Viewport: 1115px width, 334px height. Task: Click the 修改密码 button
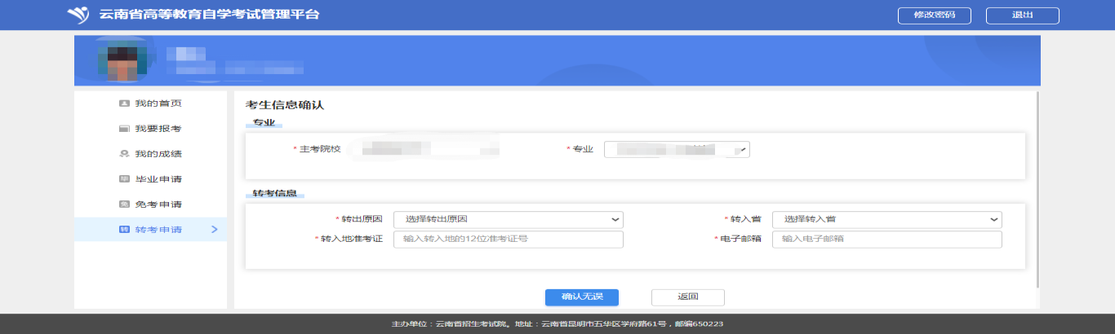(x=934, y=15)
